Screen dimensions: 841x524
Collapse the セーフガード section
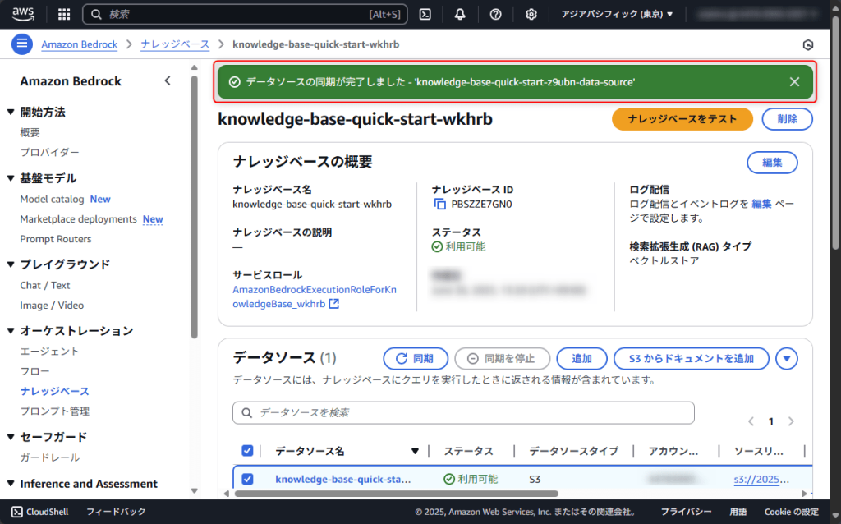pos(11,437)
